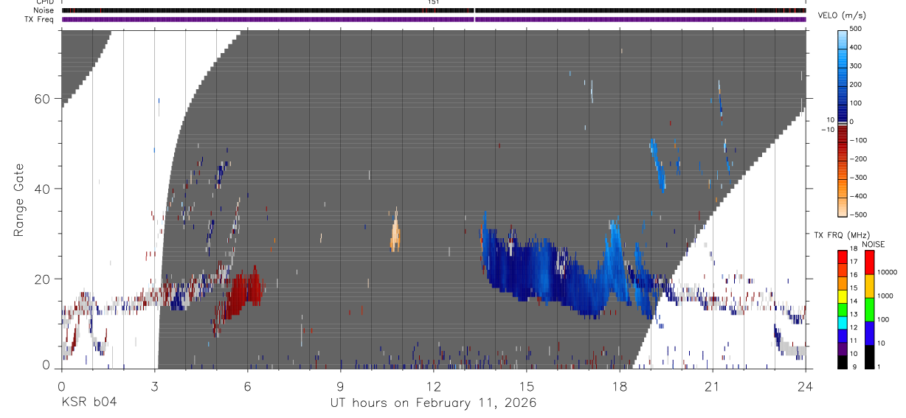906x418 pixels.
Task: Click the '24' tick on the UT hours axis
Action: [x=806, y=386]
